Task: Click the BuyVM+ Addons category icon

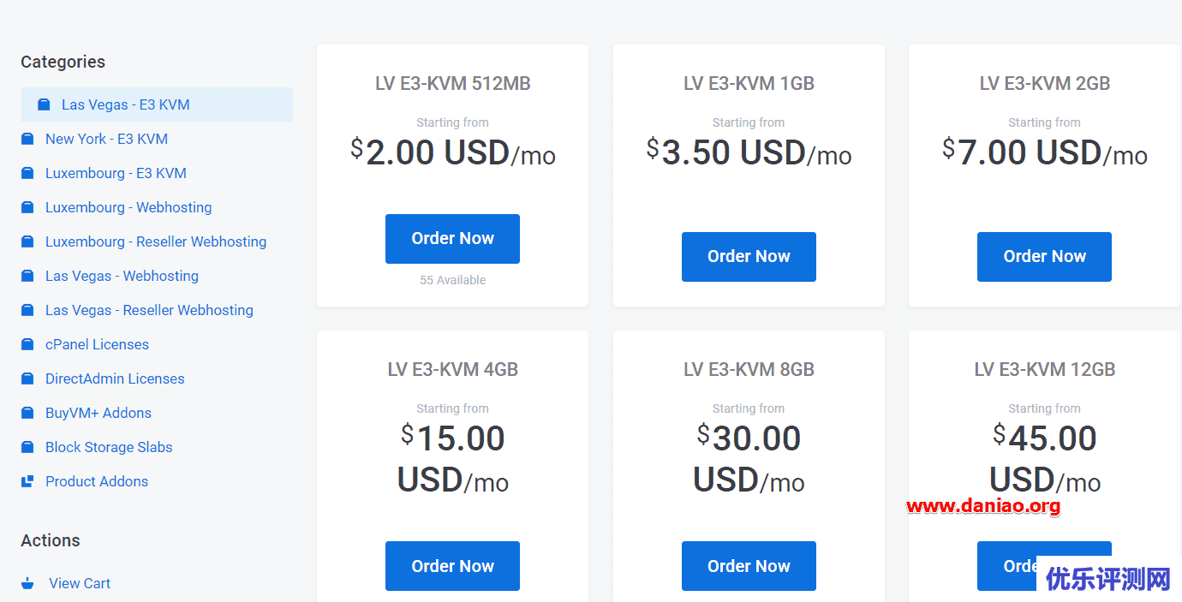Action: 27,412
